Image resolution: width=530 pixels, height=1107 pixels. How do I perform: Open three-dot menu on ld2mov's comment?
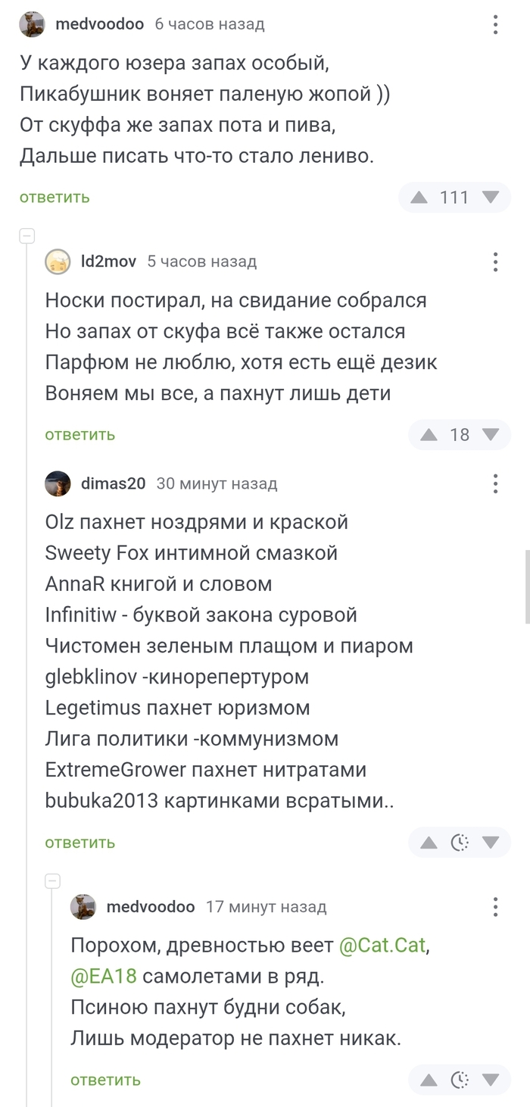tap(495, 262)
